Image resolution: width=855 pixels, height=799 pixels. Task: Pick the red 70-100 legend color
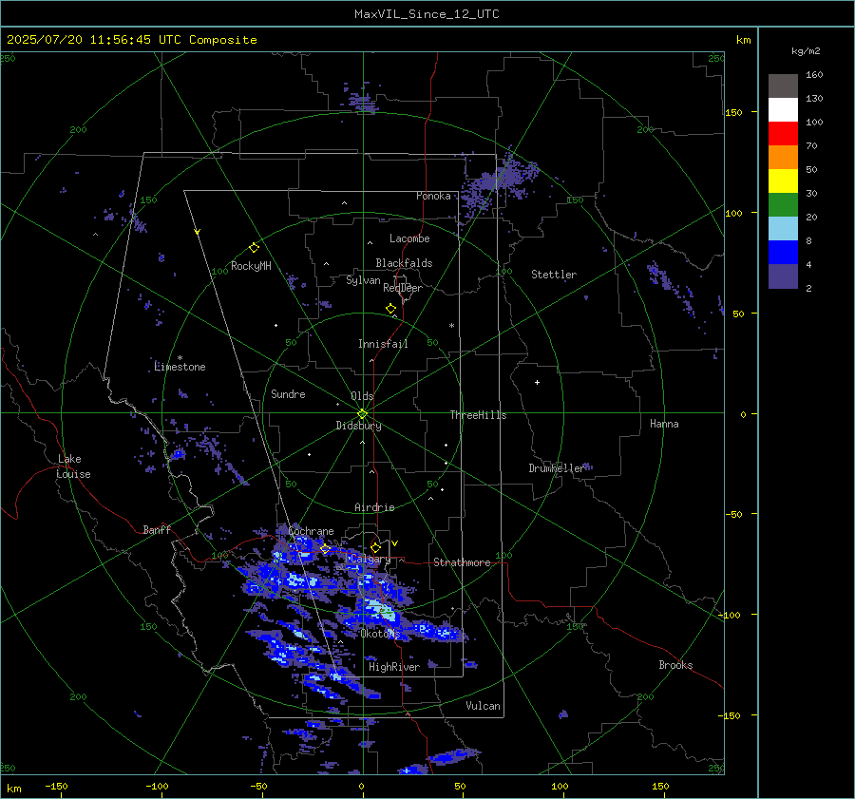(x=783, y=134)
